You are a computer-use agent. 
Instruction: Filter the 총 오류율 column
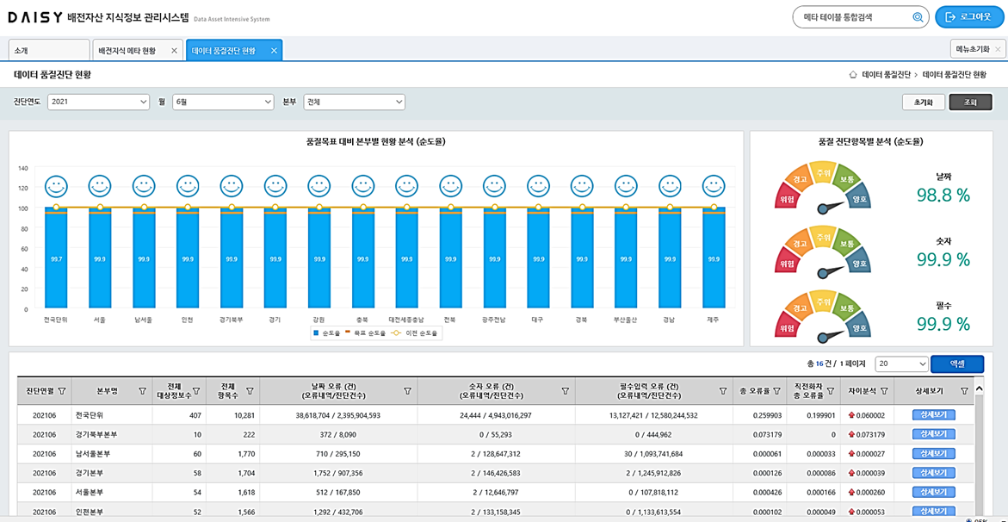pos(776,391)
